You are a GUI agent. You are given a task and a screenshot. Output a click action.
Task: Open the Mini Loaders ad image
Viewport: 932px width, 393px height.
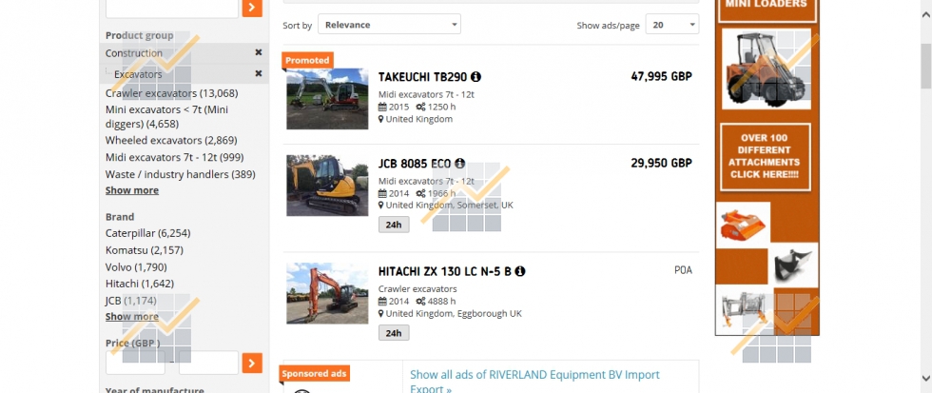click(767, 69)
